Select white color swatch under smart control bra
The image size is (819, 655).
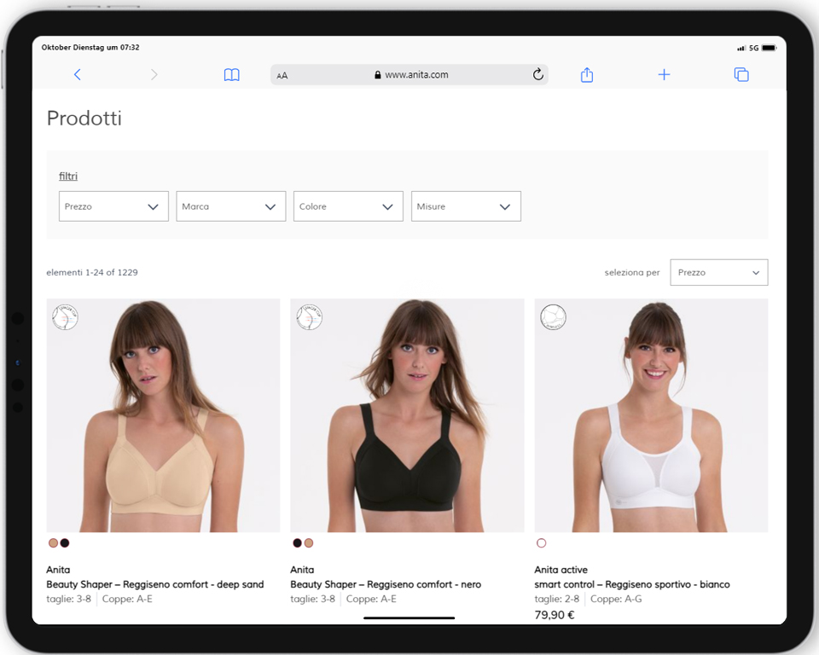point(541,542)
